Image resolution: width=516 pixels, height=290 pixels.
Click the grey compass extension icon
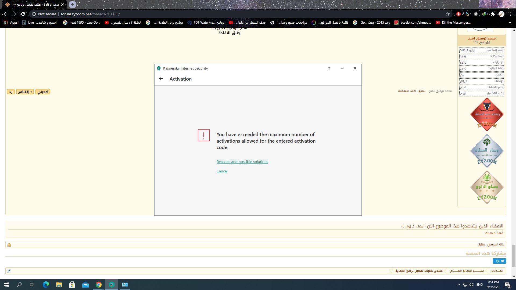[x=476, y=14]
